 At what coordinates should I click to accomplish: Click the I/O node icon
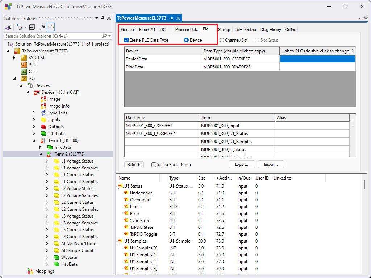tap(24, 79)
